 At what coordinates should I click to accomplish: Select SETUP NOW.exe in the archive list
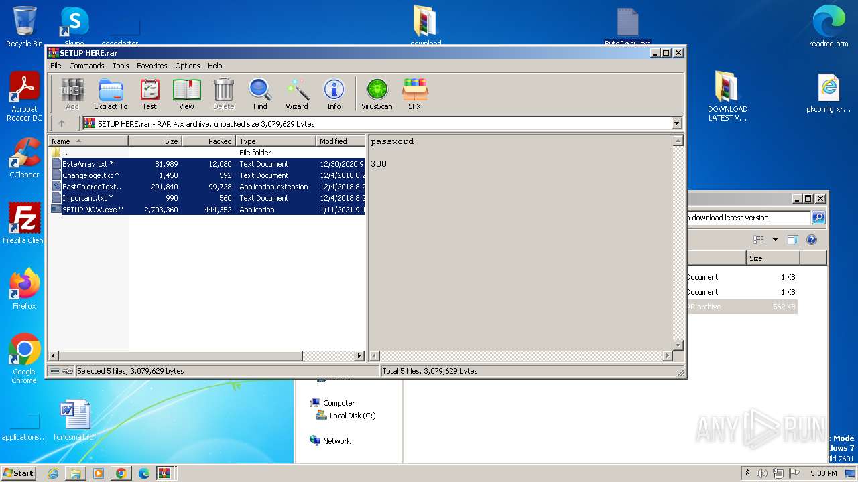tap(207, 210)
